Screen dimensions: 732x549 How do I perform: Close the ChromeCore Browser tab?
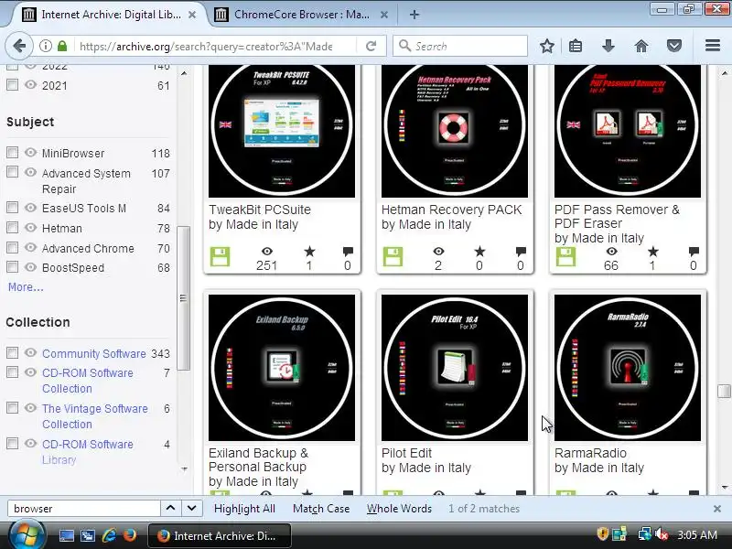383,15
